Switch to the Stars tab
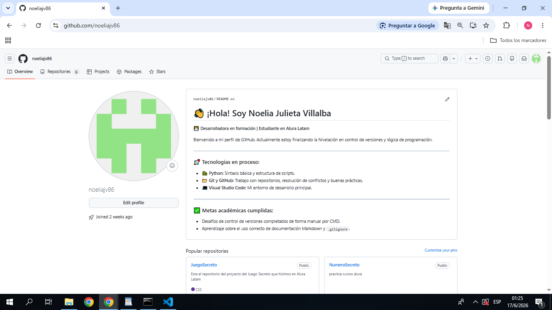 (157, 71)
